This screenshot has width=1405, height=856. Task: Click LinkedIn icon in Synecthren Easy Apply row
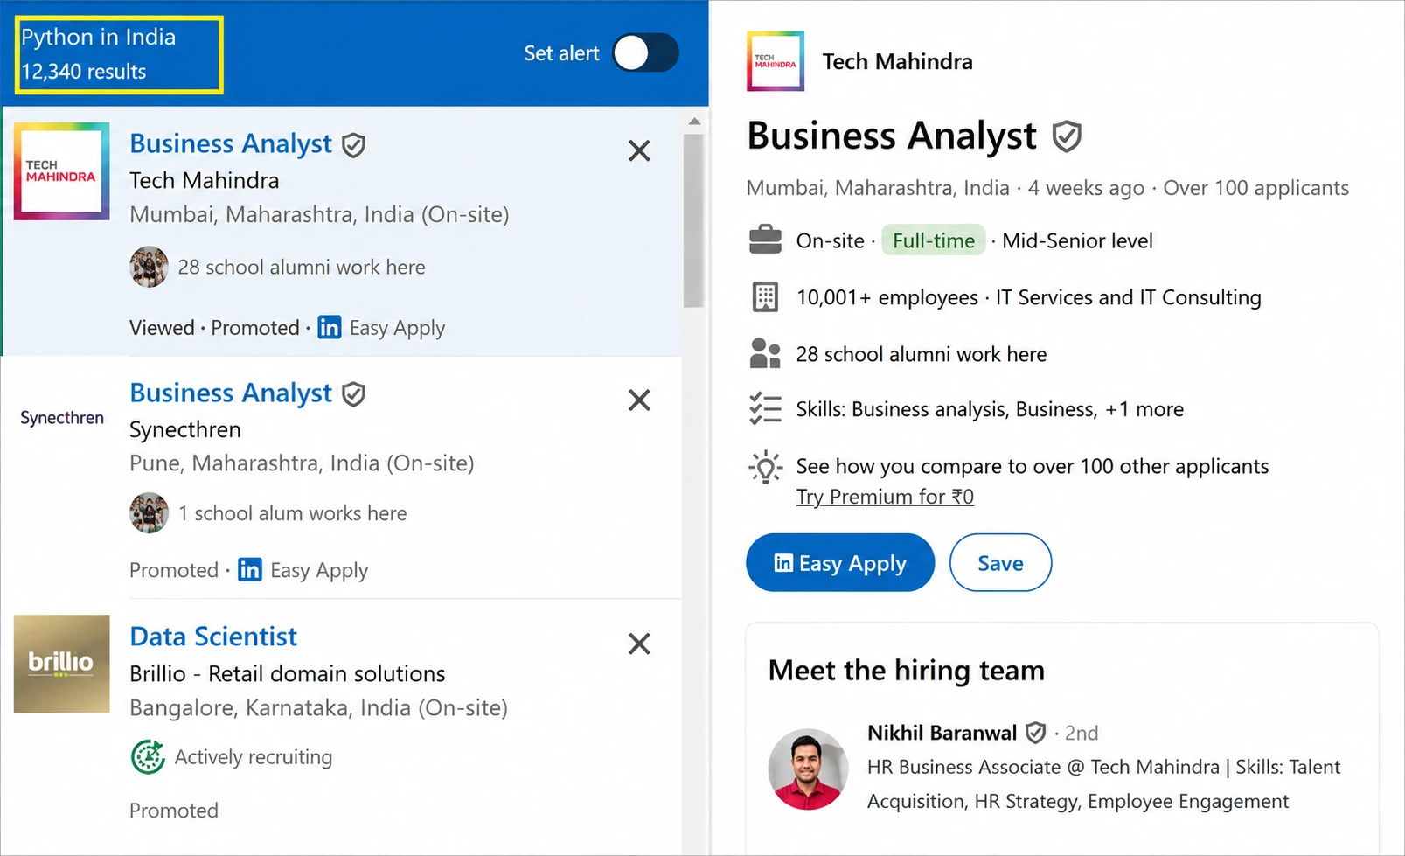point(250,570)
